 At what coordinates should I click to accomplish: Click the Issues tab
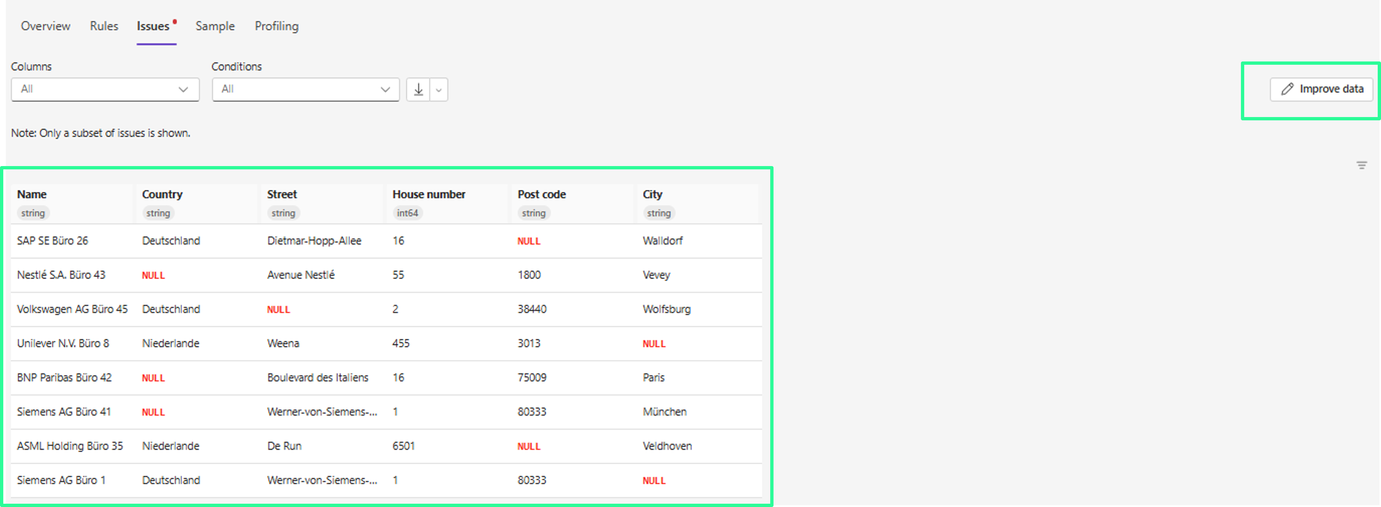pos(153,26)
